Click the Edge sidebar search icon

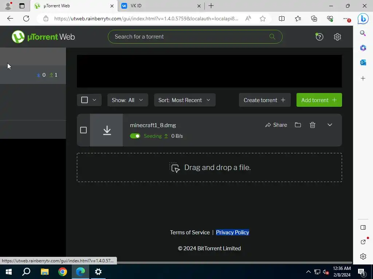click(363, 33)
